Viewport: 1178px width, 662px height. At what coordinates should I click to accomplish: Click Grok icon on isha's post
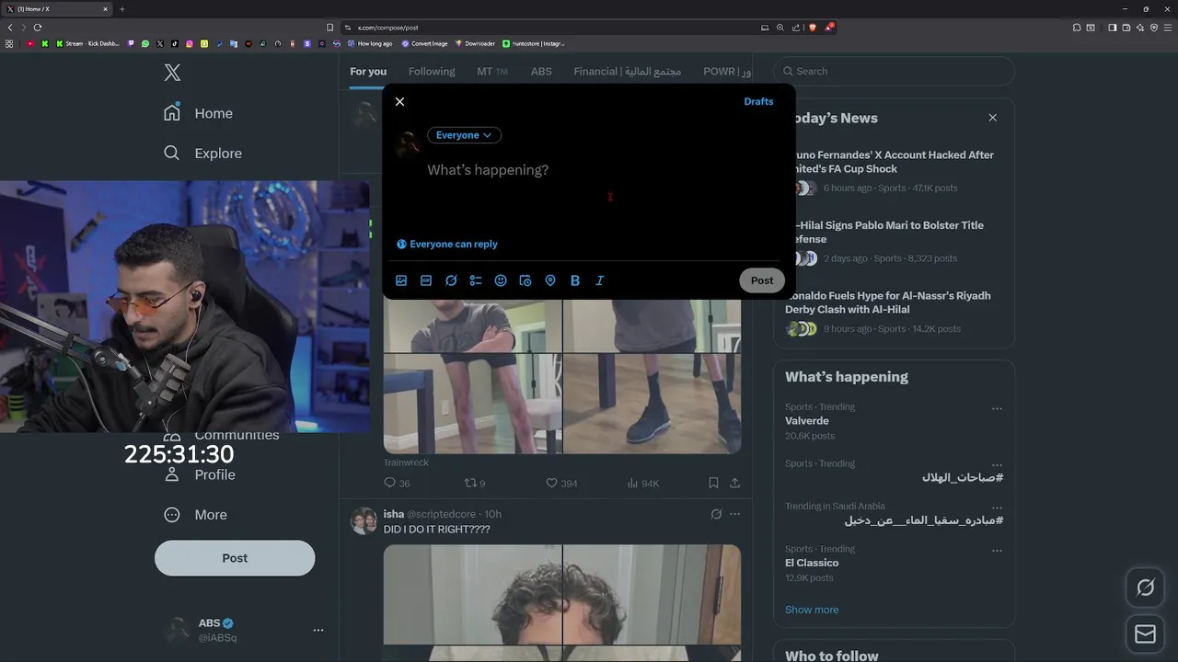coord(716,514)
